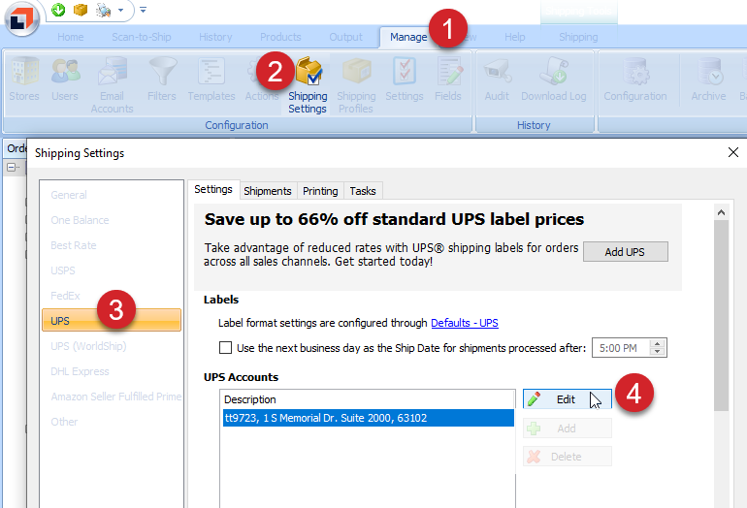747x508 pixels.
Task: Open Email Accounts in ribbon
Action: [x=112, y=84]
